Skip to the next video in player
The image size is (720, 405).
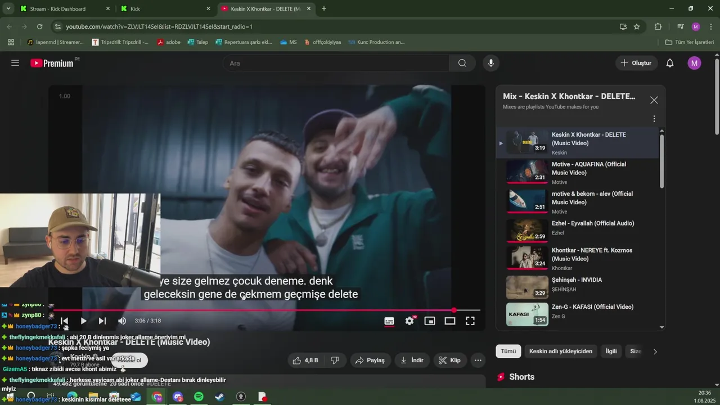pyautogui.click(x=102, y=321)
